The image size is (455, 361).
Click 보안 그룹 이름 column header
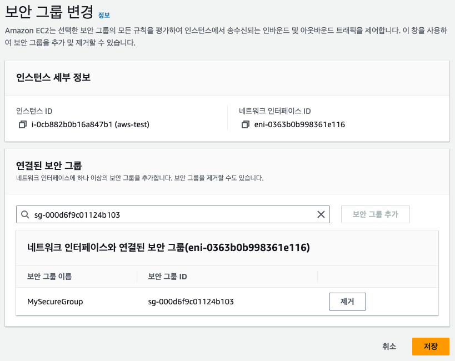[x=49, y=276]
